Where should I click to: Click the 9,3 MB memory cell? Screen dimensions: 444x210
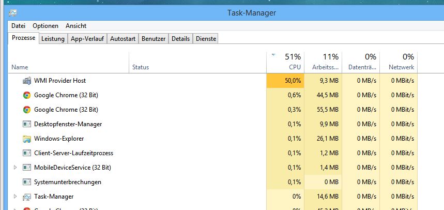(323, 81)
